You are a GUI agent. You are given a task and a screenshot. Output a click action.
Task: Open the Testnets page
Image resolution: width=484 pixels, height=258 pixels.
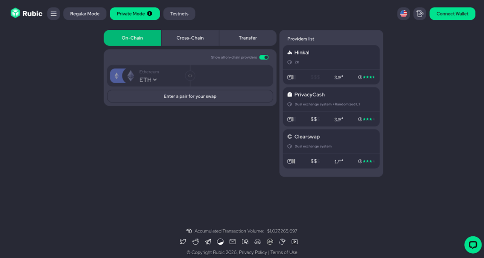(x=179, y=14)
